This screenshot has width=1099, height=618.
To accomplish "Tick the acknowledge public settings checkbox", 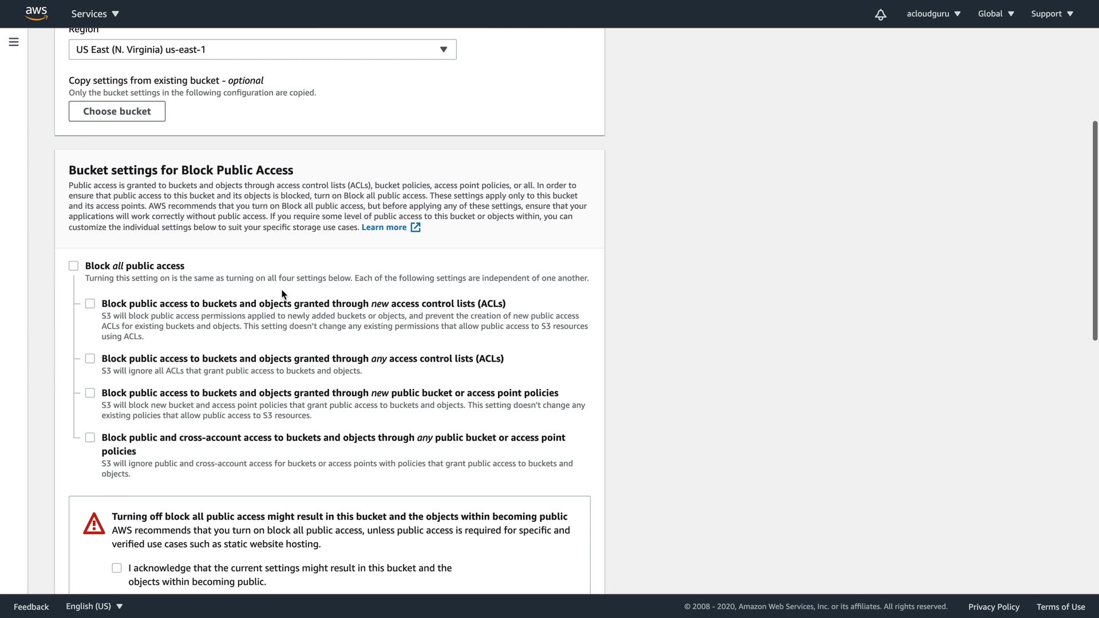I will tap(117, 568).
